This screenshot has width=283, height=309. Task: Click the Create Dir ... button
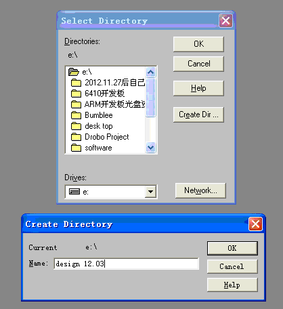(x=198, y=115)
